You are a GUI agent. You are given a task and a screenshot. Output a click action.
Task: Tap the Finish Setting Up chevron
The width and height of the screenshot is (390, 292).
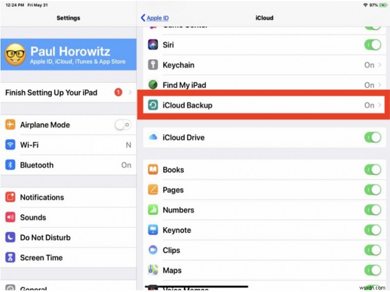(x=130, y=92)
